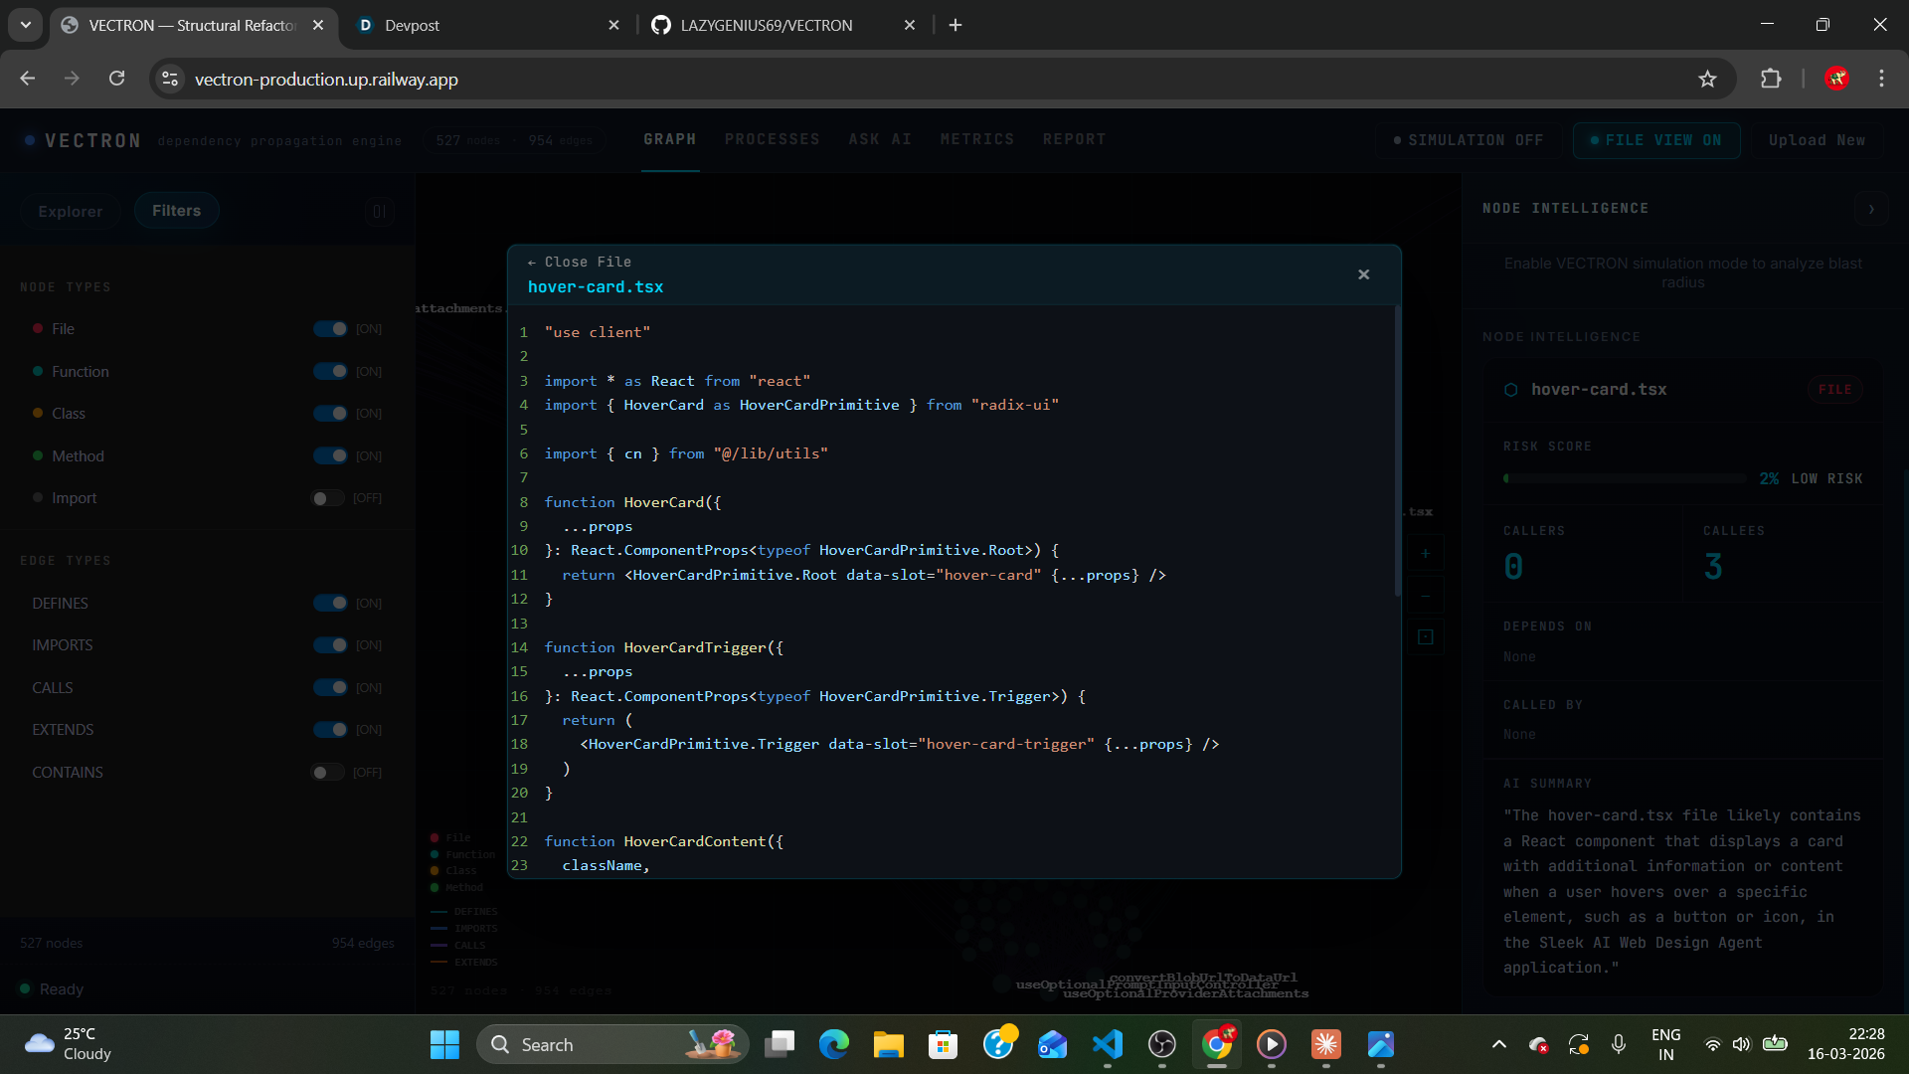Click graph fit-to-view icon
This screenshot has width=1909, height=1074.
[1425, 637]
